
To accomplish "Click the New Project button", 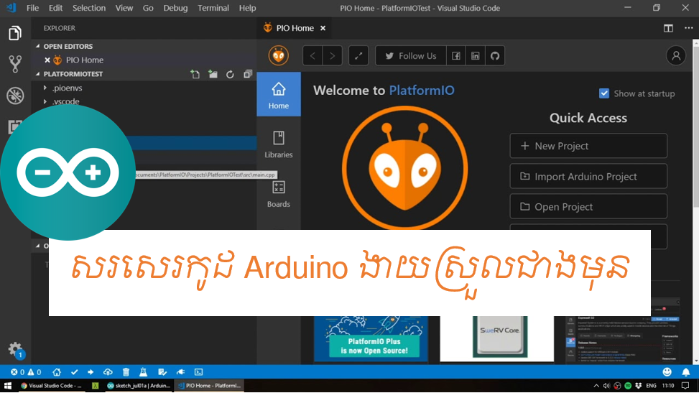I will [x=588, y=146].
